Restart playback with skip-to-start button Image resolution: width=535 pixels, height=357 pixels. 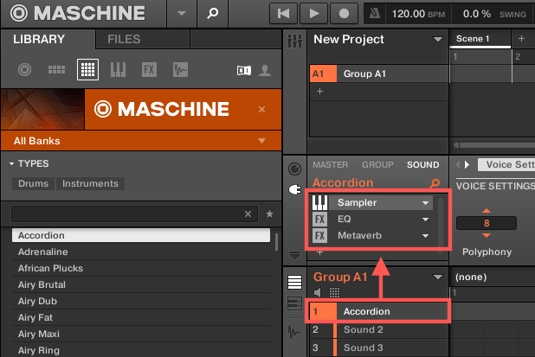coord(283,14)
